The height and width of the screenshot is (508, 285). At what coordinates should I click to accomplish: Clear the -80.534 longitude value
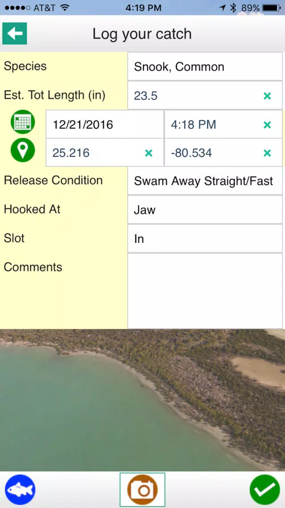(267, 153)
